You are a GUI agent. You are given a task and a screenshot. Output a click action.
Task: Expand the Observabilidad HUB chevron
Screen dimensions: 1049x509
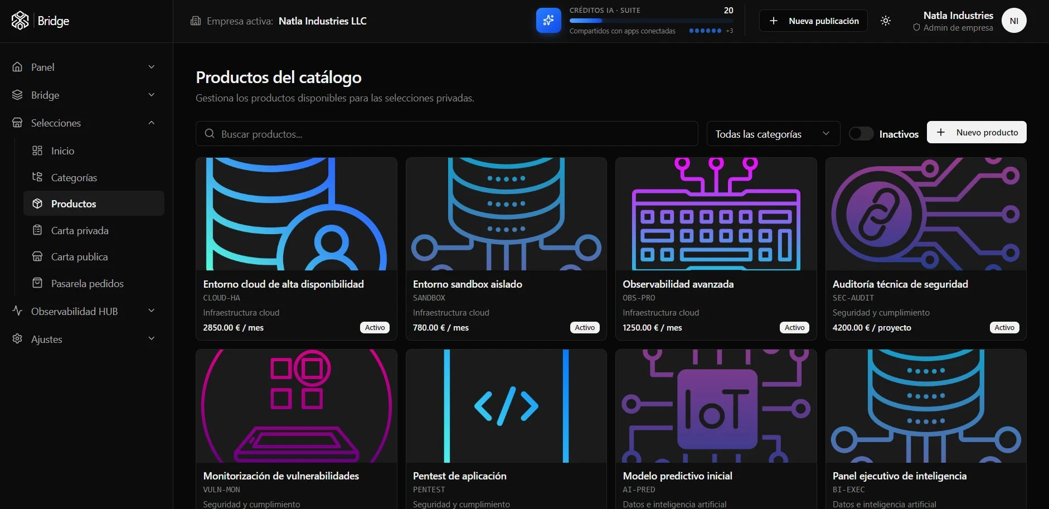point(151,311)
